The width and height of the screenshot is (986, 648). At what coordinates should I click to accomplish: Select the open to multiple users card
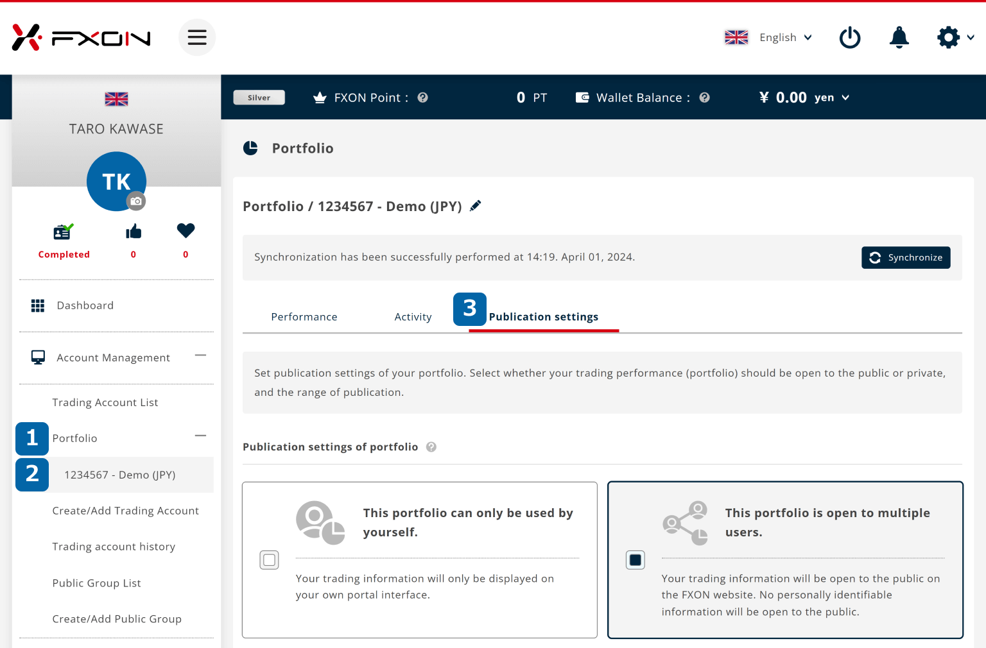[x=786, y=560]
